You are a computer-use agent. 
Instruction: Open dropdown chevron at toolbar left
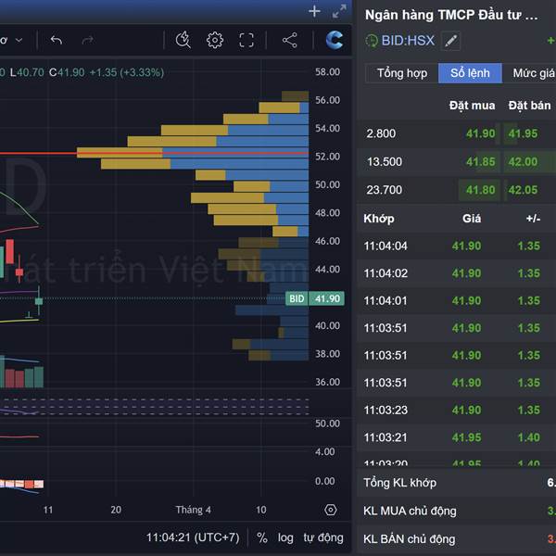pos(19,40)
